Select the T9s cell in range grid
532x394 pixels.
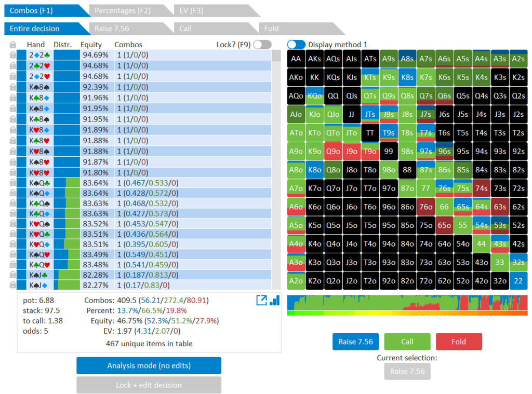coord(389,133)
